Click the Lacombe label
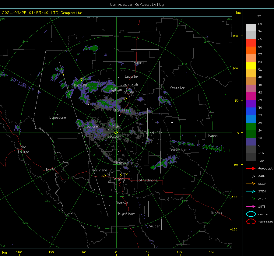The height and width of the screenshot is (256, 274). point(131,76)
